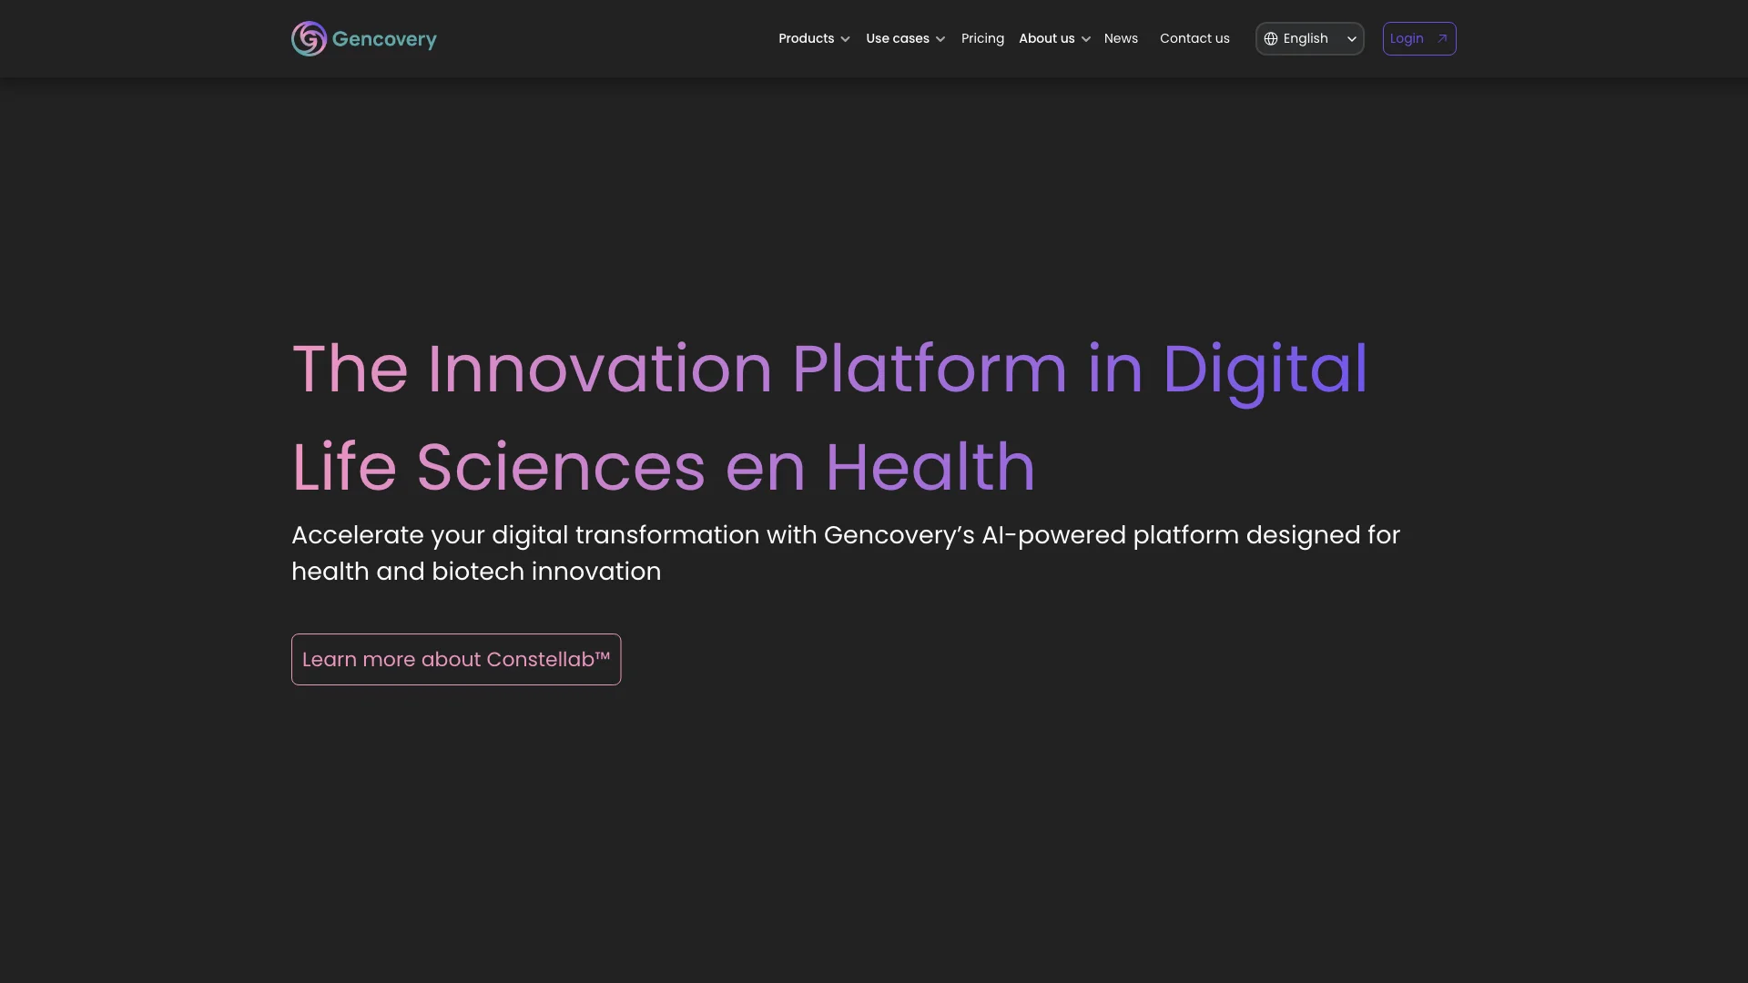The width and height of the screenshot is (1748, 983).
Task: Go to the Pricing page
Action: click(982, 38)
